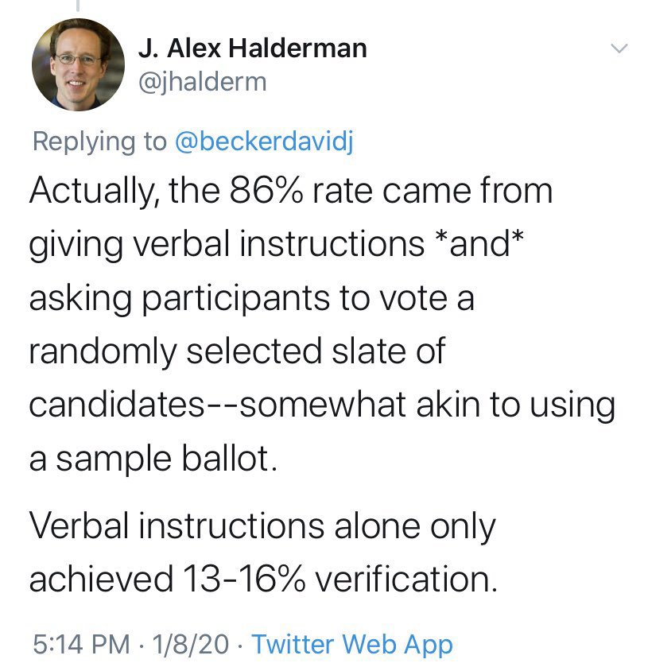Viewport: 648px width, 667px height.
Task: Click the J. Alex Halderman display name
Action: click(252, 48)
